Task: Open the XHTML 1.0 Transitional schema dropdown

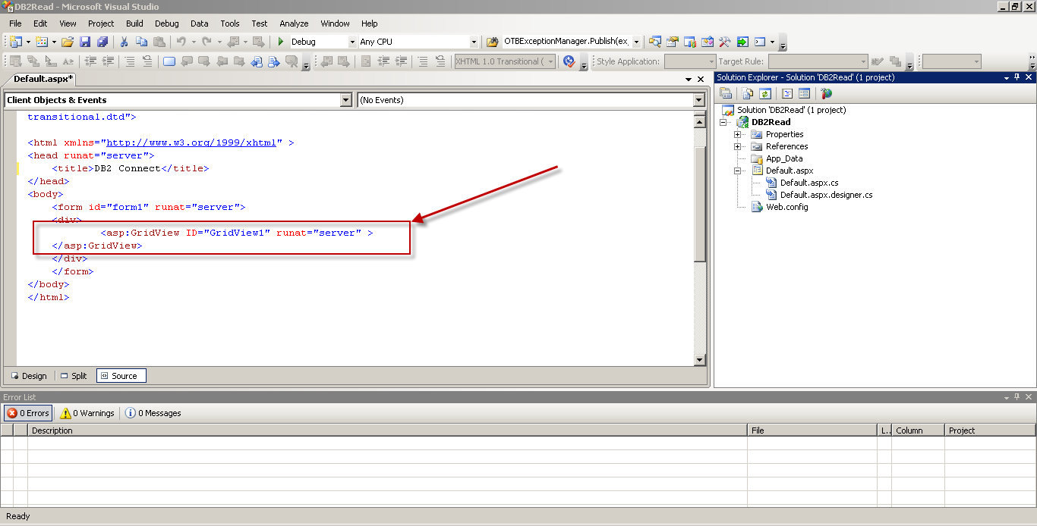Action: point(551,61)
